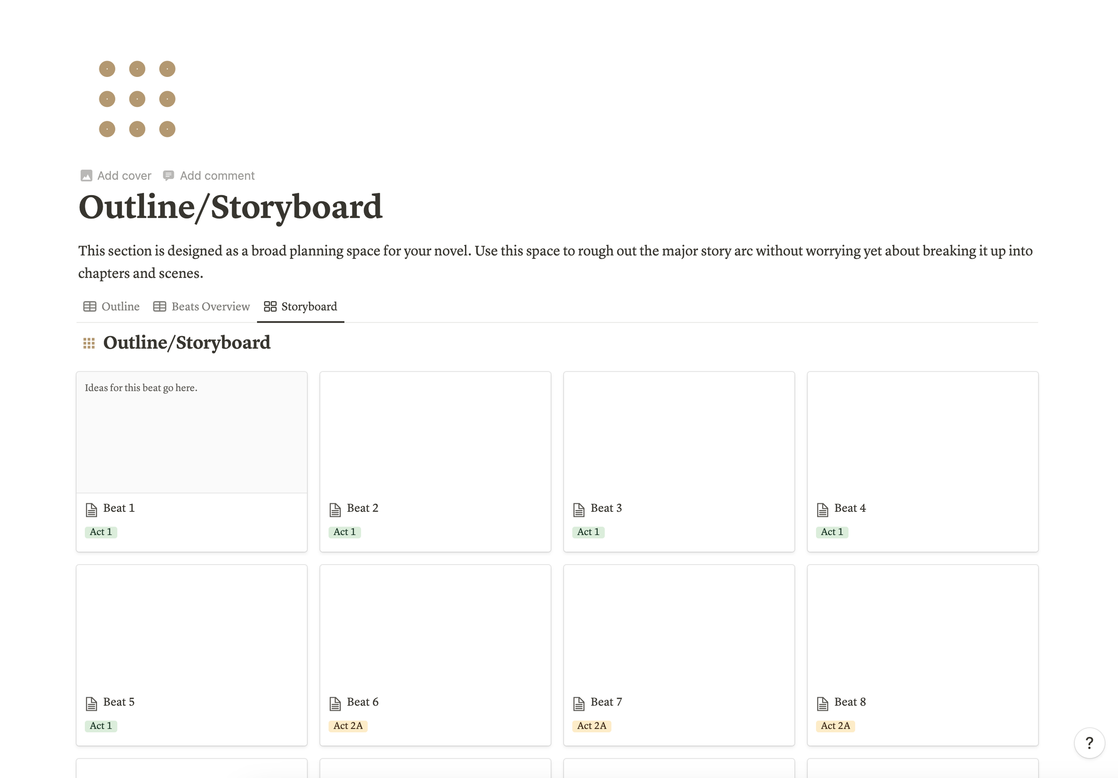Viewport: 1118px width, 778px height.
Task: Click the Beat 4 page document icon
Action: [x=822, y=510]
